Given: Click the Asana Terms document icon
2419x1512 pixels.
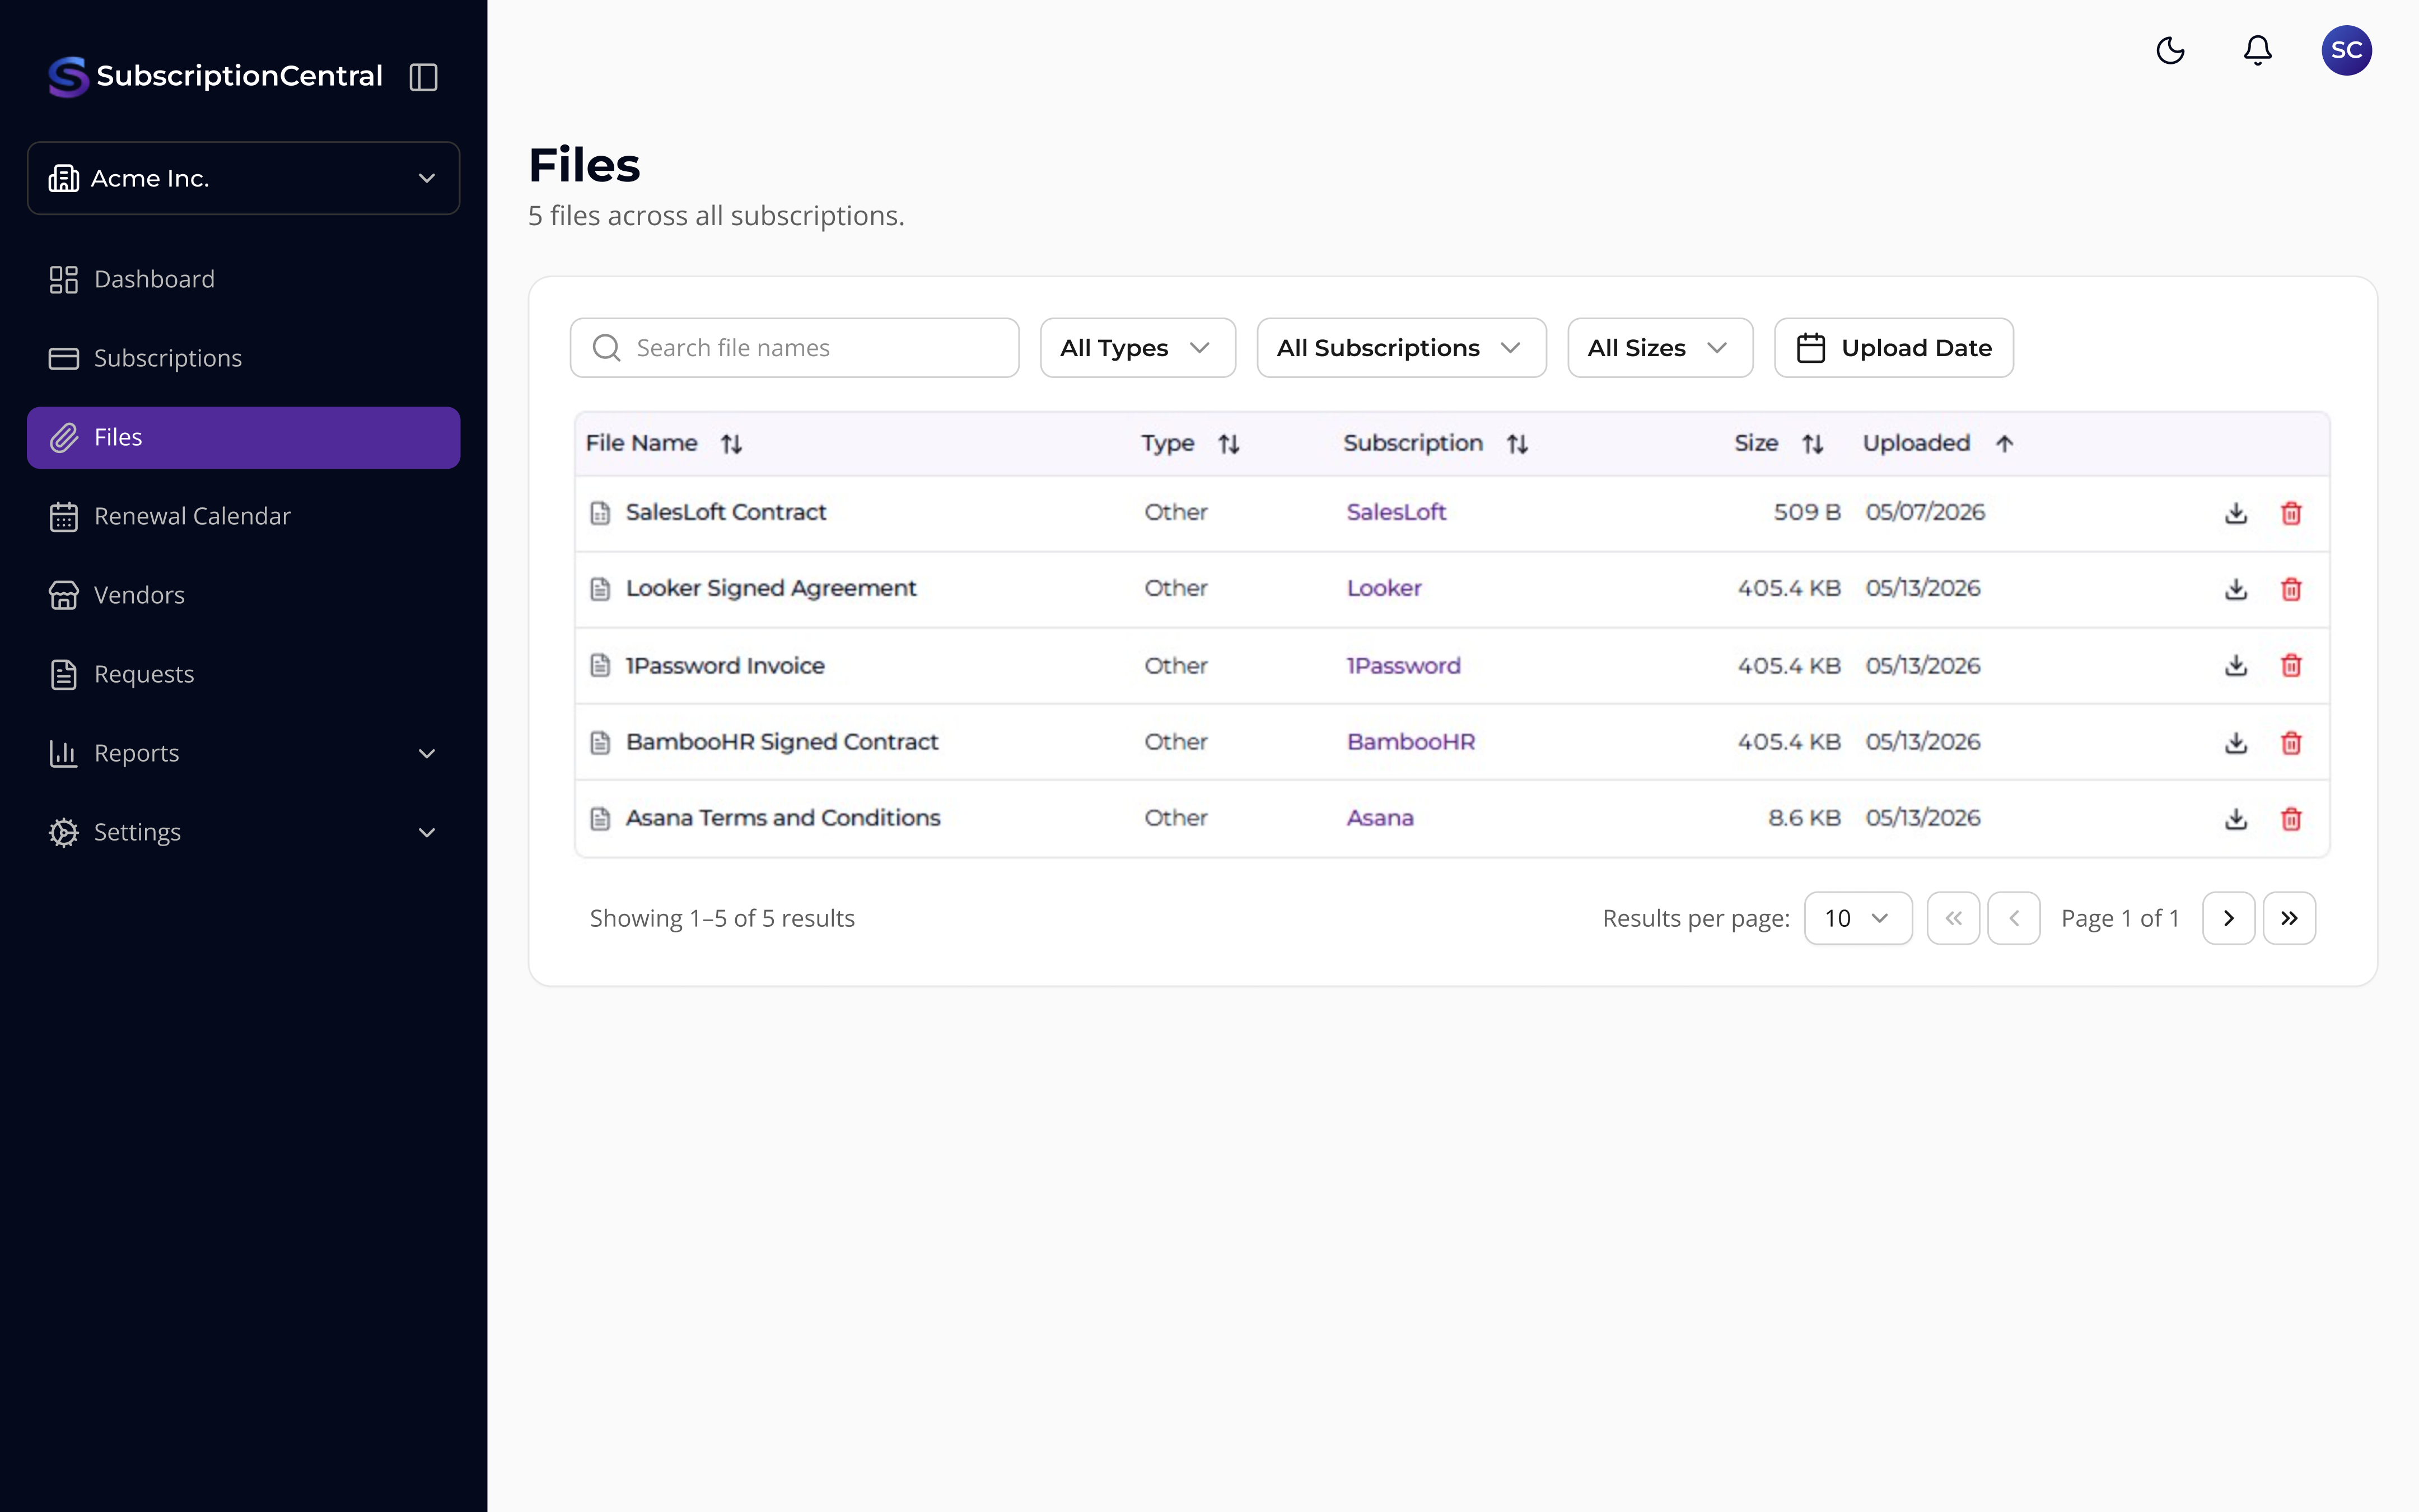Looking at the screenshot, I should [x=600, y=819].
